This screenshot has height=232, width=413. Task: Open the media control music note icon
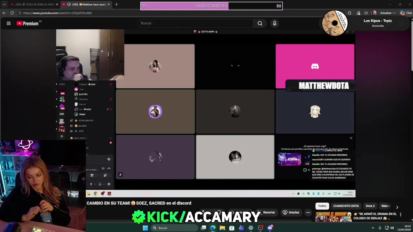click(x=358, y=13)
